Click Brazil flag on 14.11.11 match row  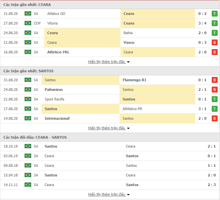(28, 185)
